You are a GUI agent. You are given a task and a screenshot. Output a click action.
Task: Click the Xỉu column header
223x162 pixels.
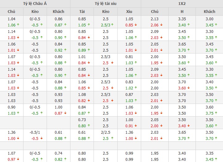(129, 12)
